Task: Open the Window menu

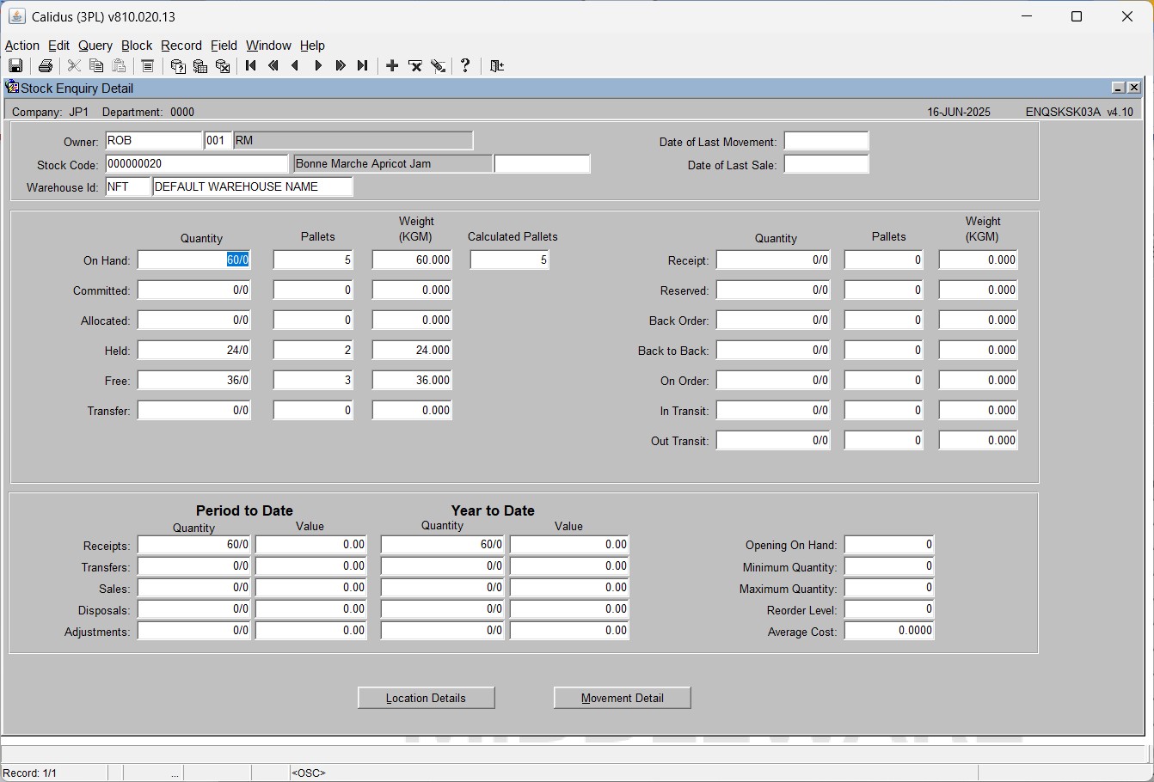Action: pos(268,46)
